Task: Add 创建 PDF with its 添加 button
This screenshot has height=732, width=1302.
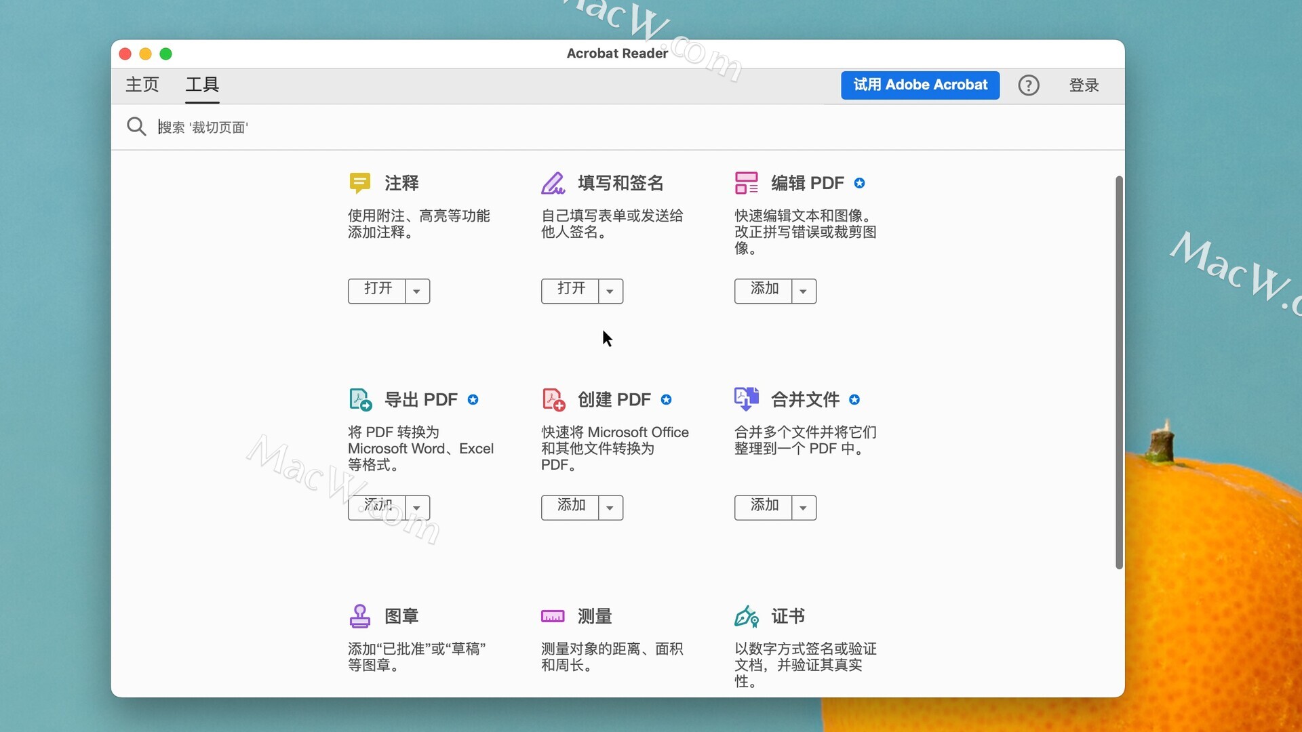Action: 570,508
